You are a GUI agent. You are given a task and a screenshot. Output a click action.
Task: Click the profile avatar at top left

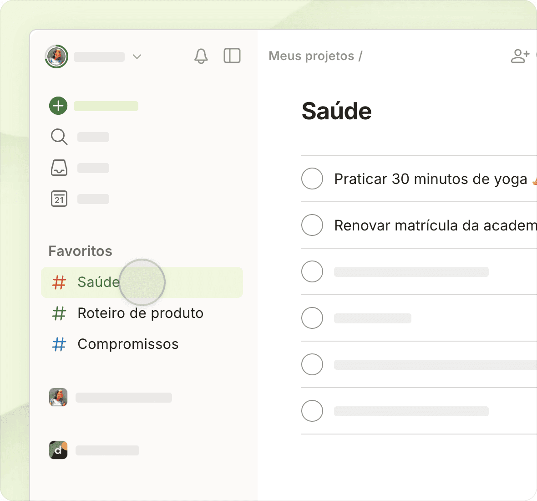[56, 56]
